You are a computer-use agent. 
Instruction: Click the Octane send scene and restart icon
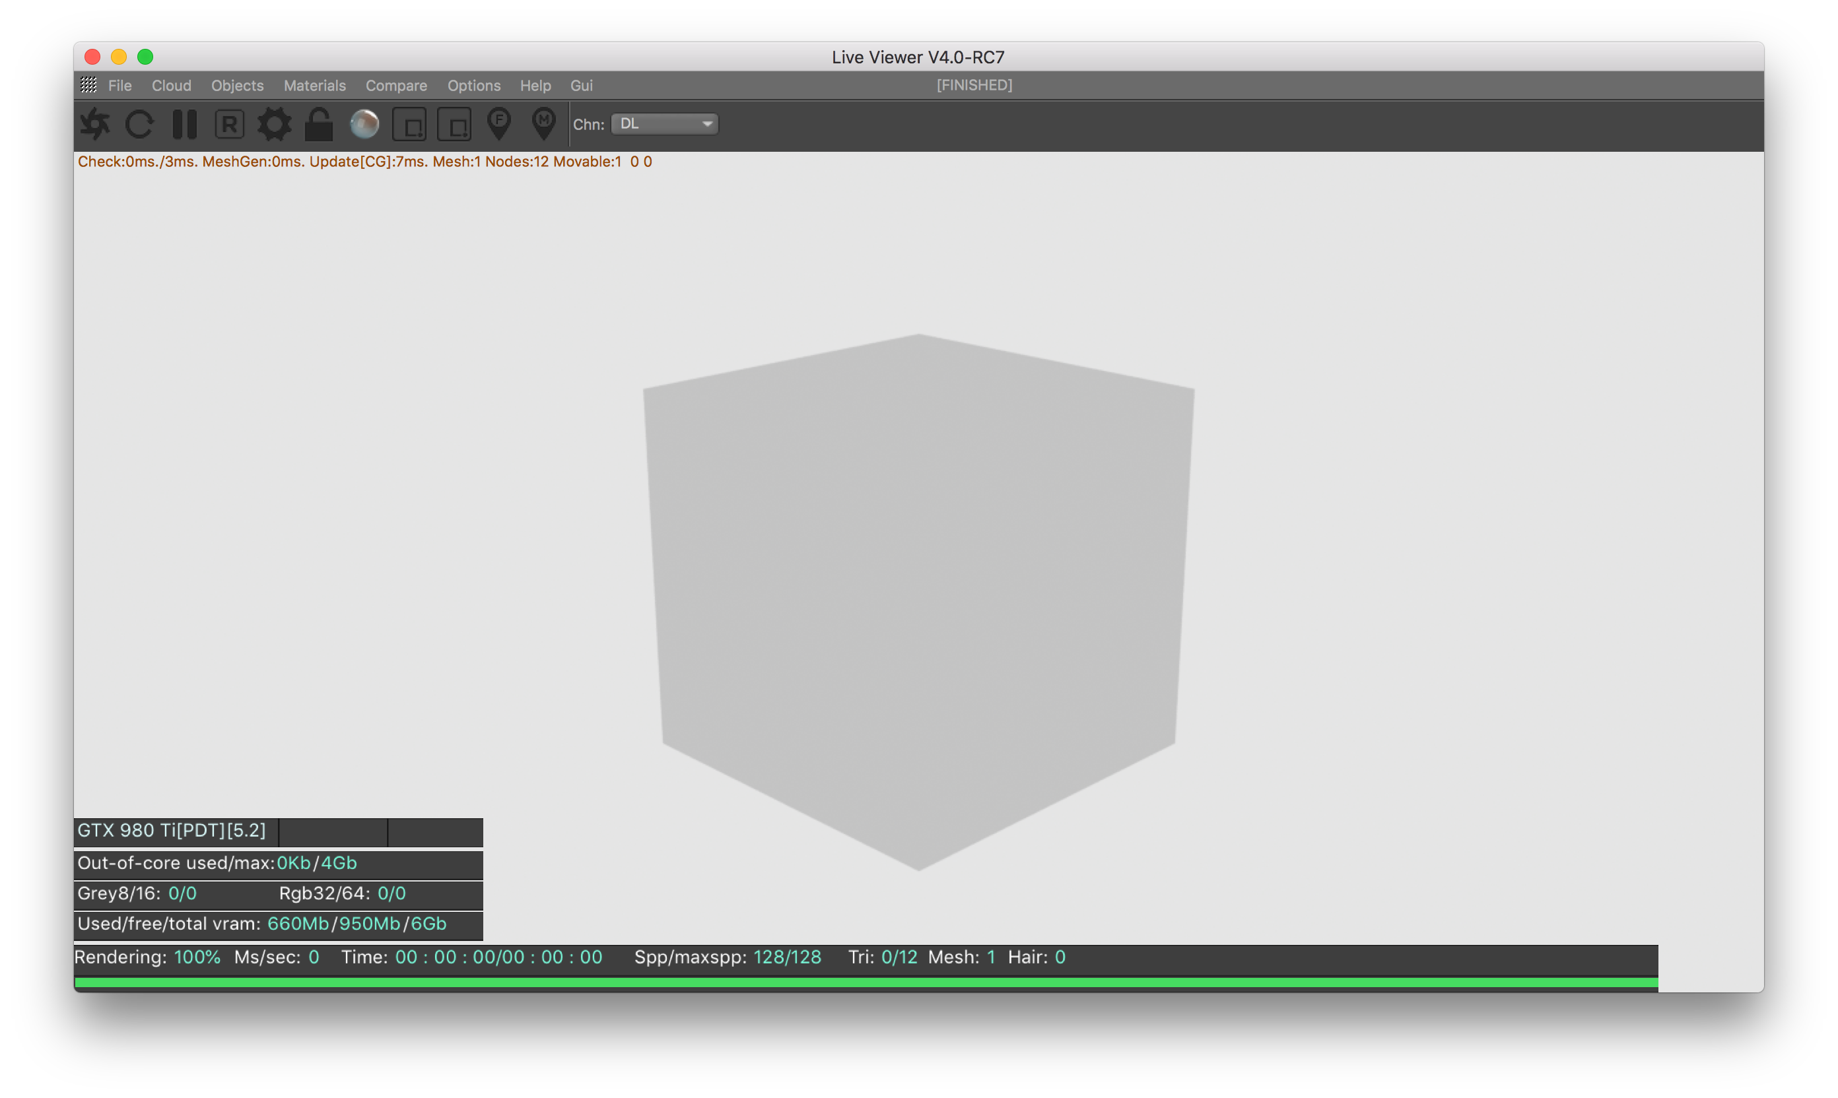(x=95, y=124)
